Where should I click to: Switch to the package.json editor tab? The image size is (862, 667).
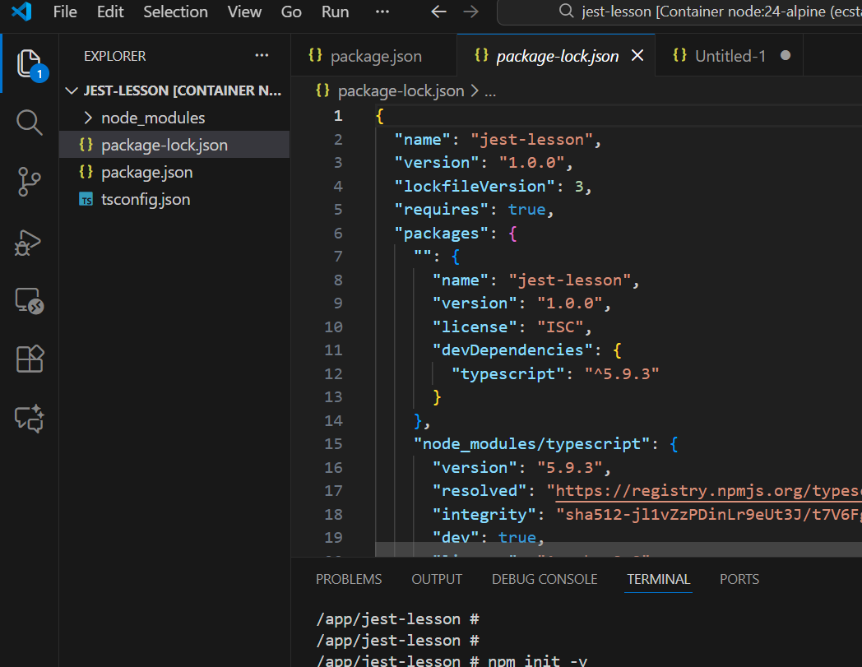[x=373, y=56]
